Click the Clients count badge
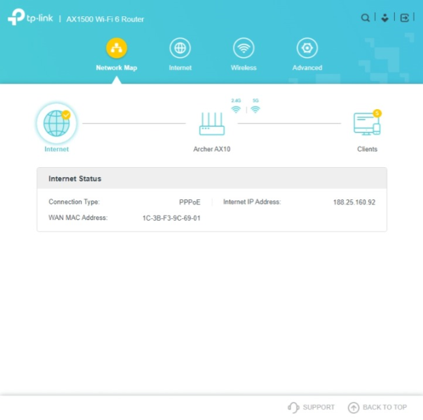423x420 pixels. click(x=377, y=113)
